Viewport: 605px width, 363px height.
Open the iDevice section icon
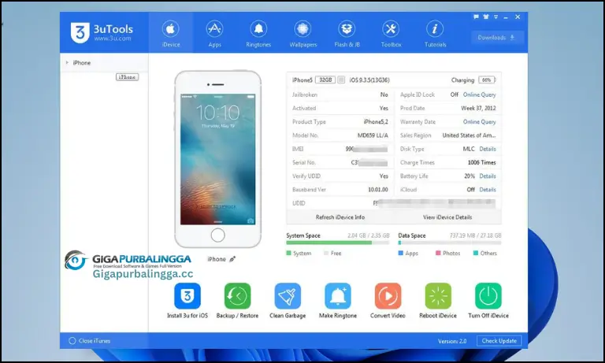pos(170,29)
